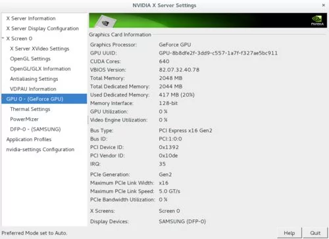Screen dimensions: 329x239
Task: Open Application Profiles page
Action: click(29, 139)
